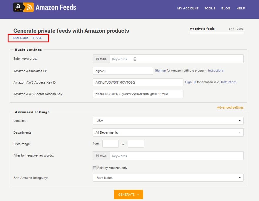Toggle the orange Advanced settings link
This screenshot has width=259, height=201.
pos(230,107)
